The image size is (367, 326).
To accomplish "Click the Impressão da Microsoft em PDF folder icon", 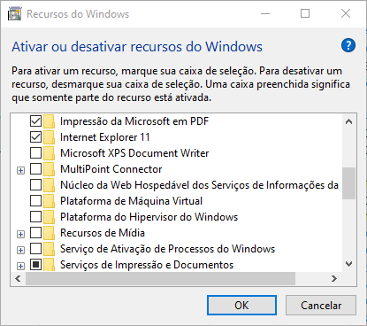I will click(x=49, y=121).
